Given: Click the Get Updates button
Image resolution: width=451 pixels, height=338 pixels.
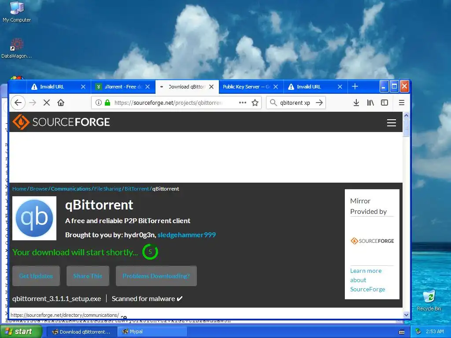Looking at the screenshot, I should [36, 276].
